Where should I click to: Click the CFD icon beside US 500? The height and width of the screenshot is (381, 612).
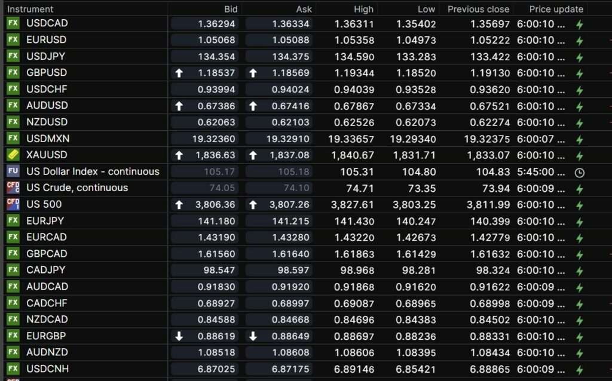tap(13, 204)
